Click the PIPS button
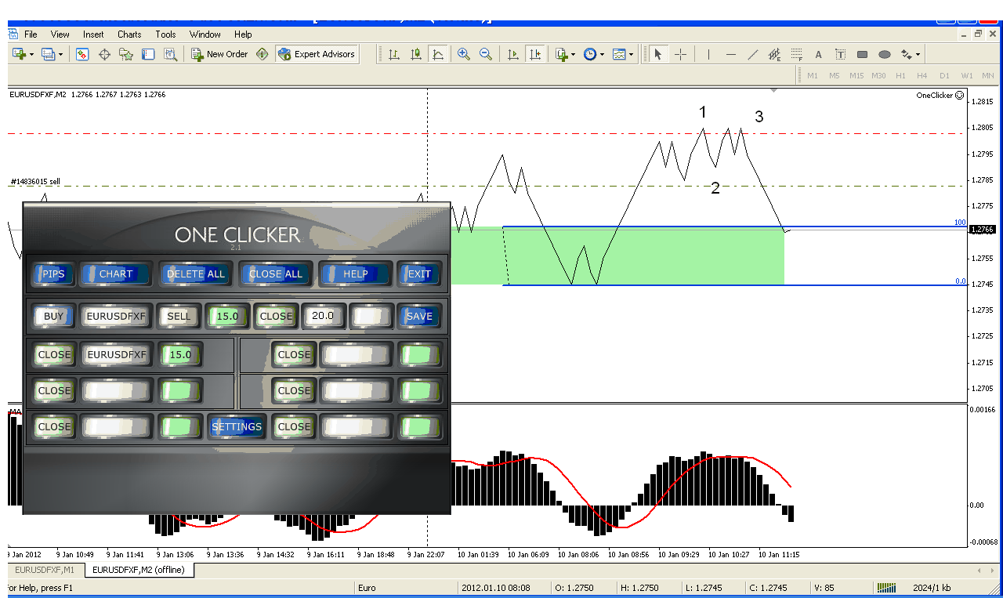 tap(54, 274)
